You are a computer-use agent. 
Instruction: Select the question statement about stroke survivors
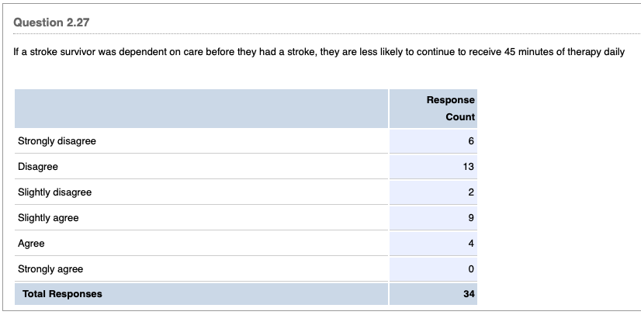(x=319, y=52)
